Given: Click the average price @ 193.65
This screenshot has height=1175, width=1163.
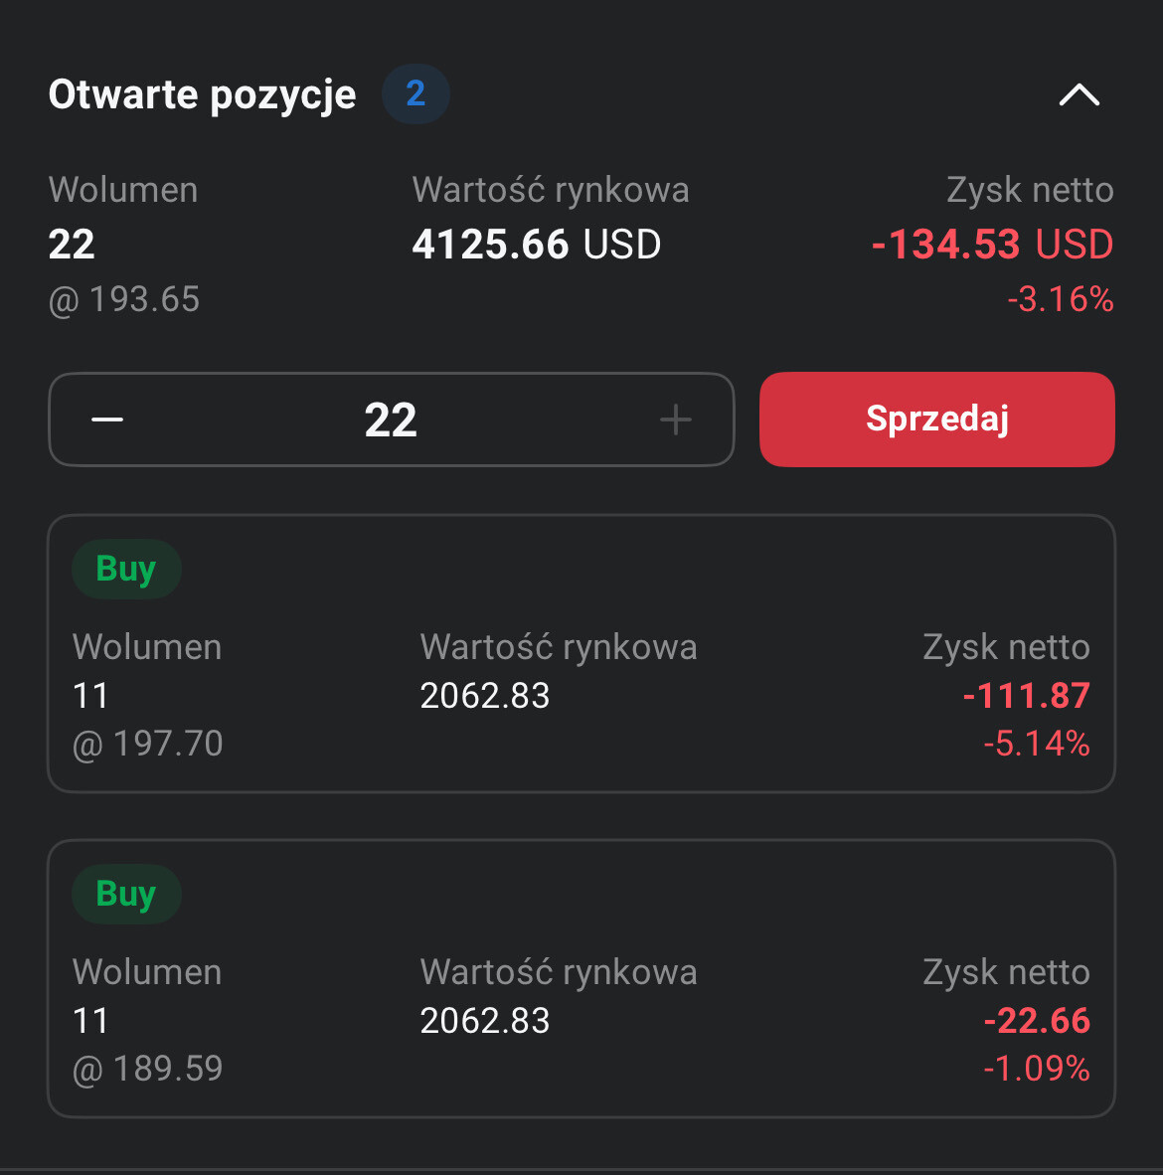Looking at the screenshot, I should point(124,299).
